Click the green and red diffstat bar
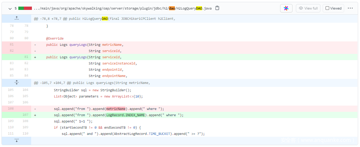 [25, 8]
